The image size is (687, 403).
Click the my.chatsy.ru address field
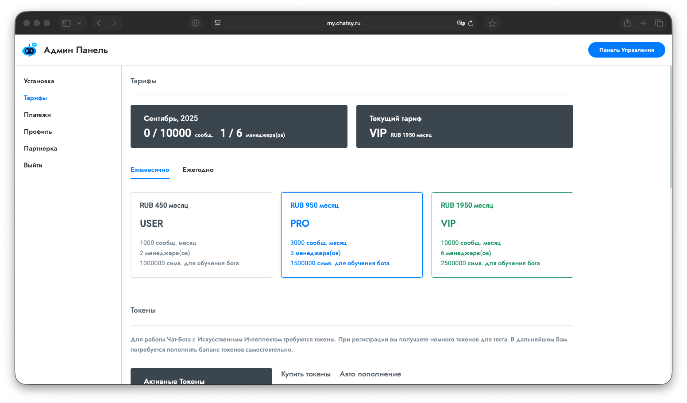coord(343,23)
